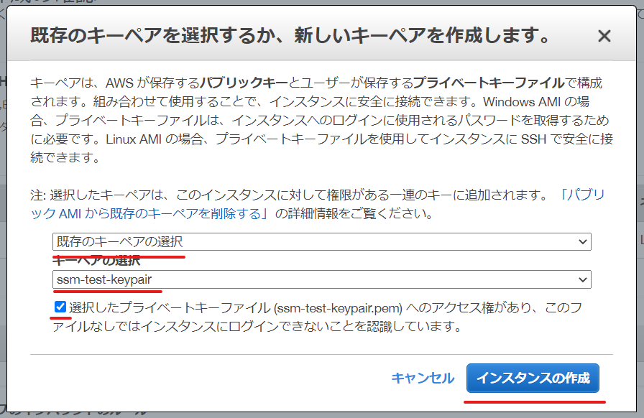Toggle the private key acknowledgment checkbox
644x418 pixels.
(60, 307)
